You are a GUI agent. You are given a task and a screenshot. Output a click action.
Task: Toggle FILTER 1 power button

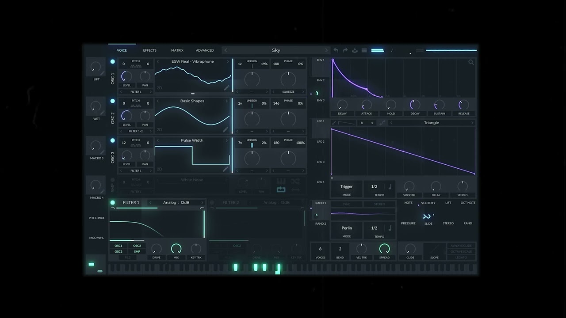(x=113, y=203)
